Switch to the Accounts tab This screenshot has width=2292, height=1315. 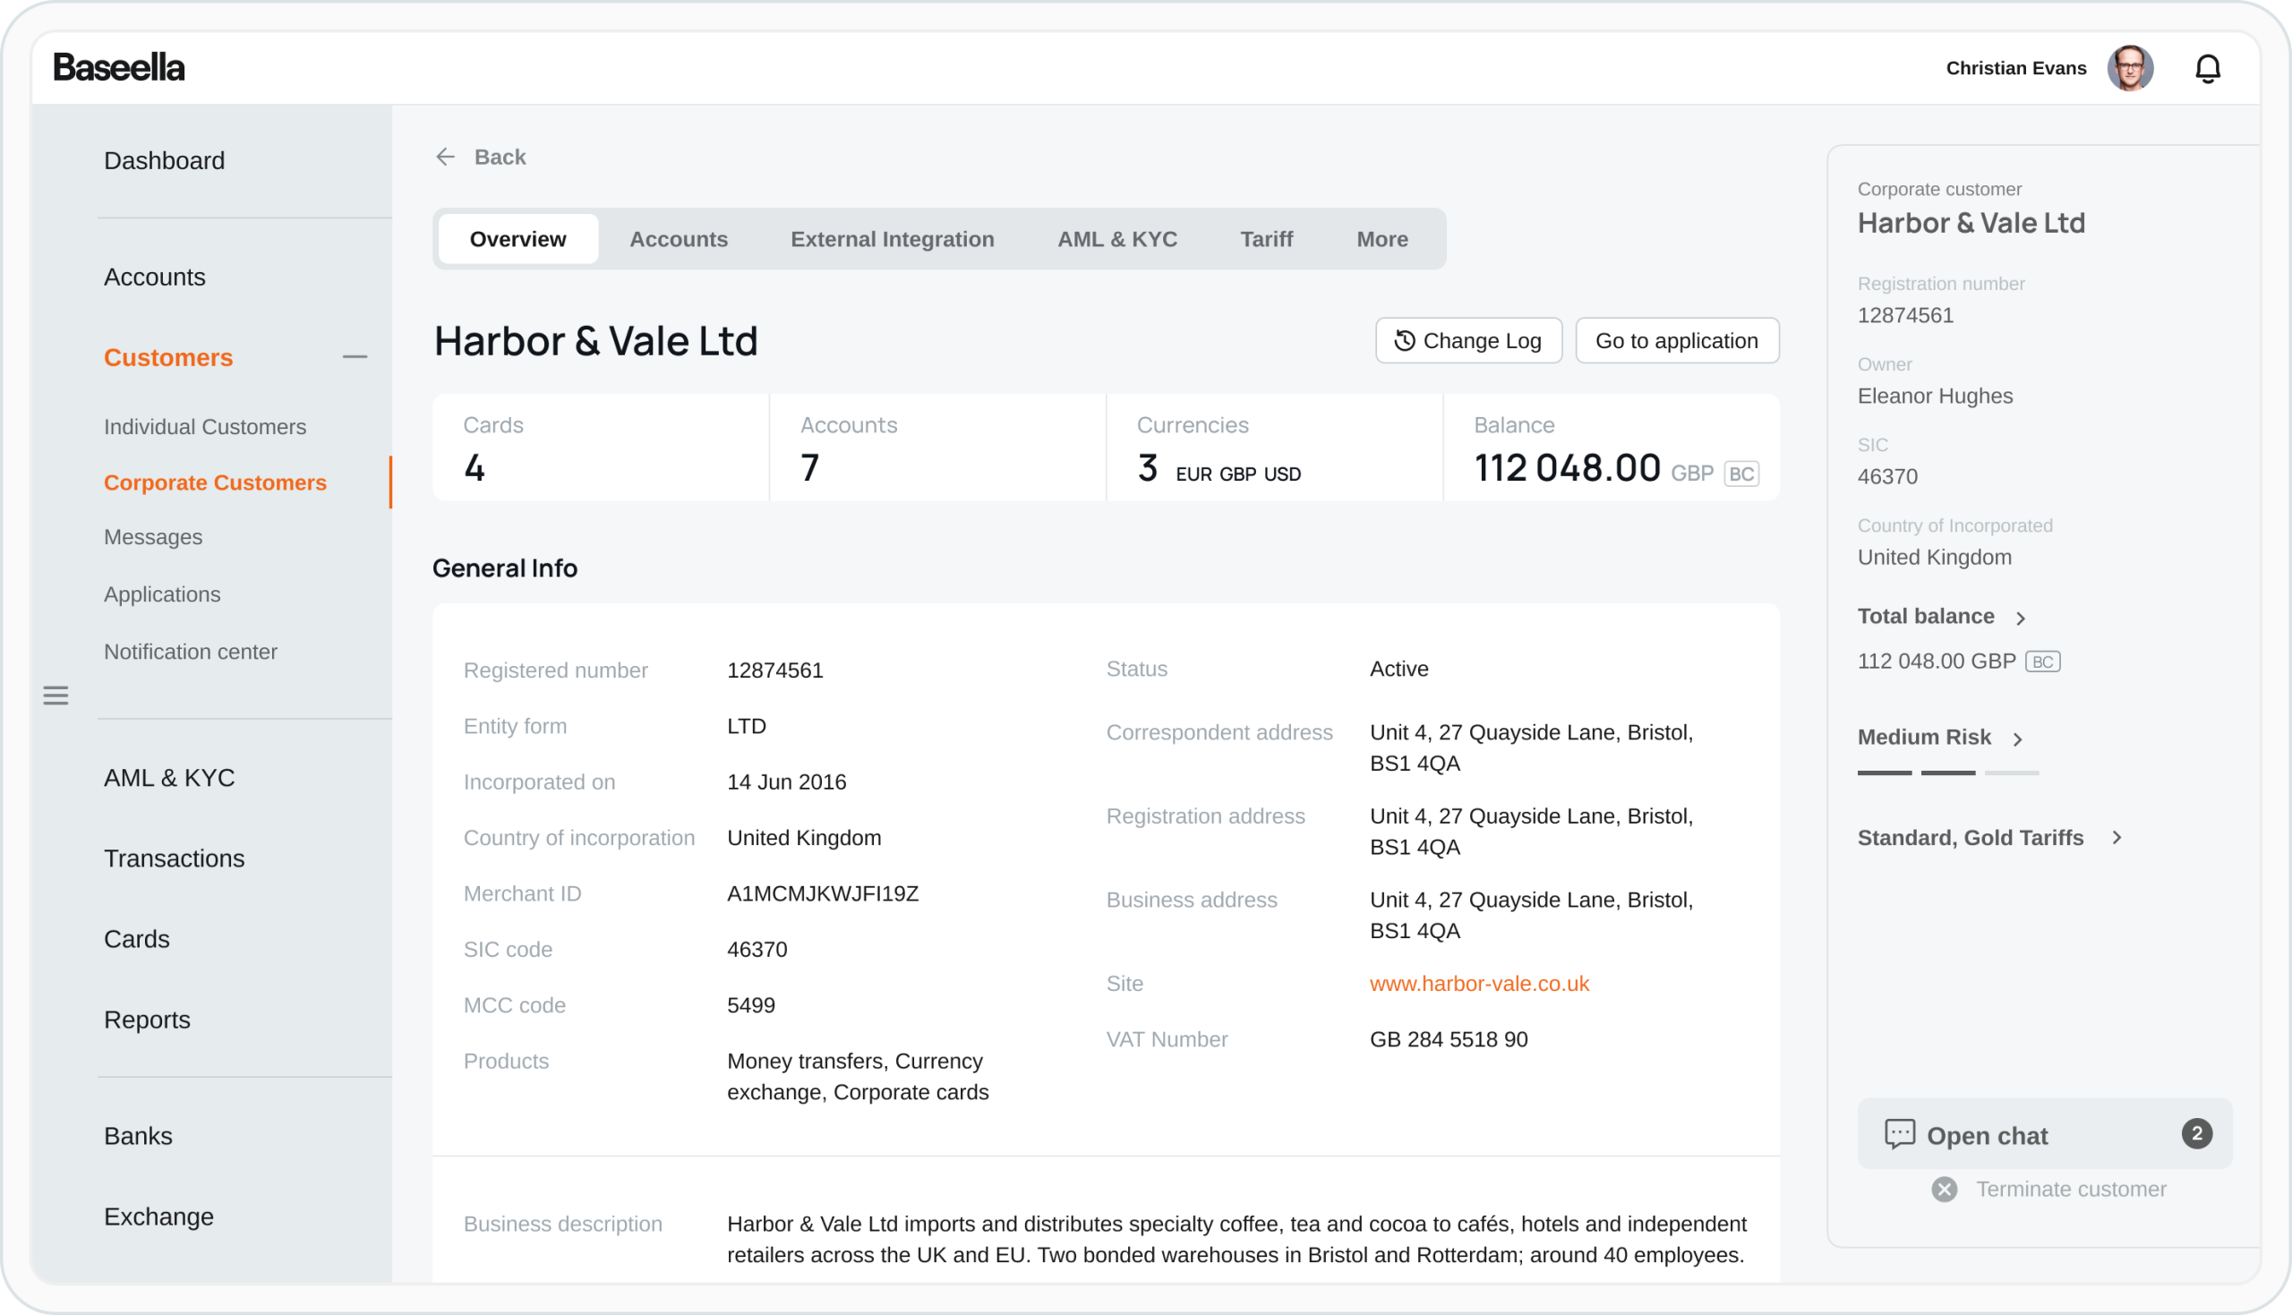click(679, 239)
